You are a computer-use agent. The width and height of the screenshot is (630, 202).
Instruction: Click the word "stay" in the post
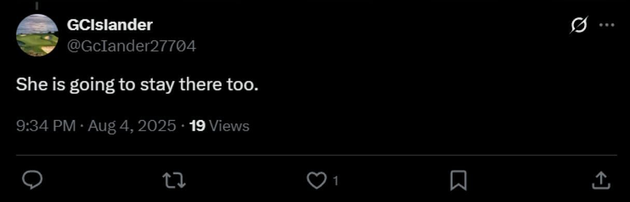pos(157,85)
